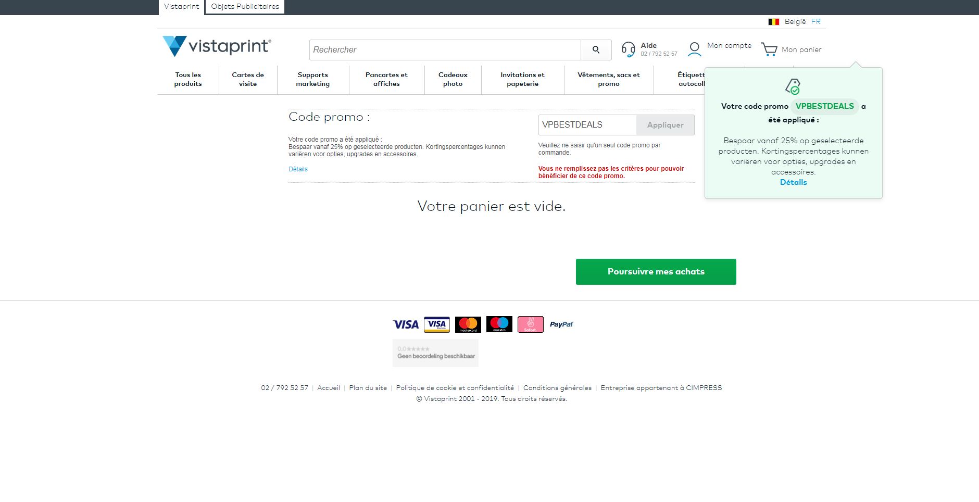Click the Maestro payment logo

(499, 324)
